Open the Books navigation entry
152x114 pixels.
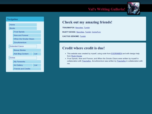pos(23,28)
